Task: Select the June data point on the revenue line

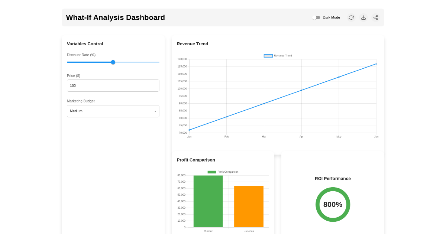Action: click(376, 64)
